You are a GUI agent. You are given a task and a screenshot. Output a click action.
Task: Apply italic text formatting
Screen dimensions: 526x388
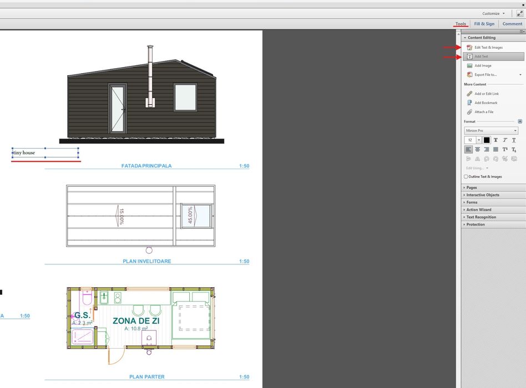[505, 140]
